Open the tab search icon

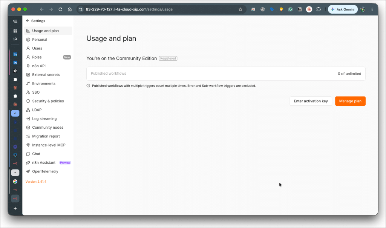tap(15, 39)
